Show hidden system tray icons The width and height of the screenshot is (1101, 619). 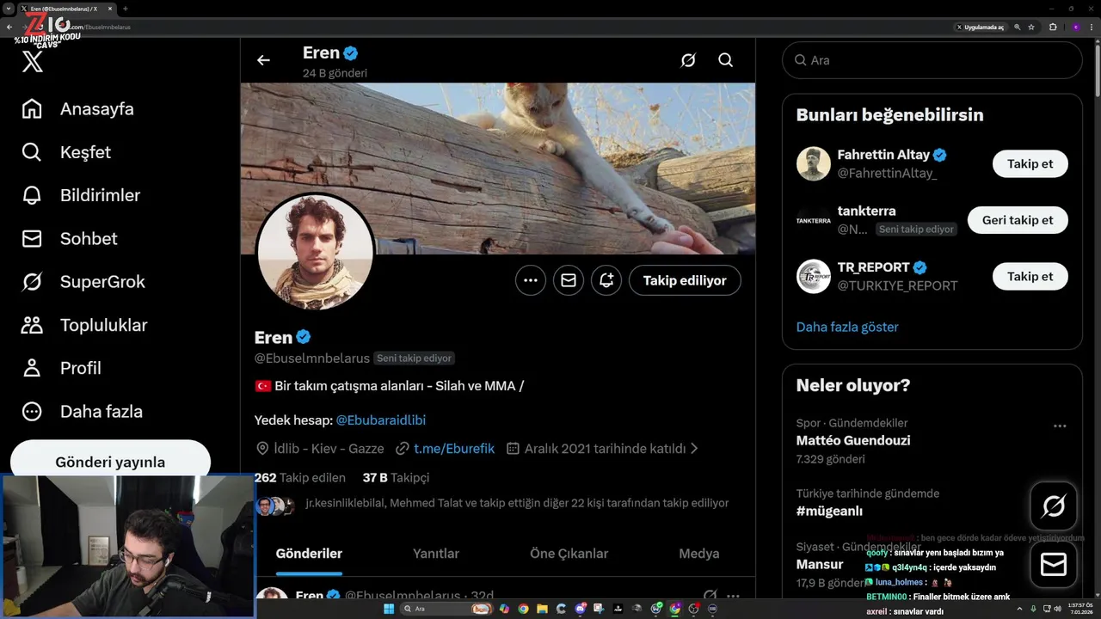click(1020, 609)
